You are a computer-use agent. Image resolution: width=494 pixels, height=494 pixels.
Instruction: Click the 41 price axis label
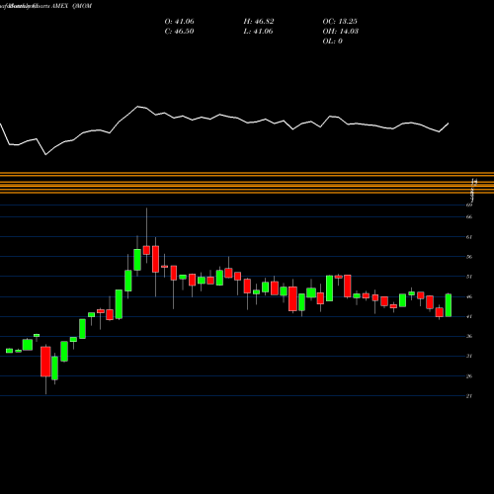469,316
